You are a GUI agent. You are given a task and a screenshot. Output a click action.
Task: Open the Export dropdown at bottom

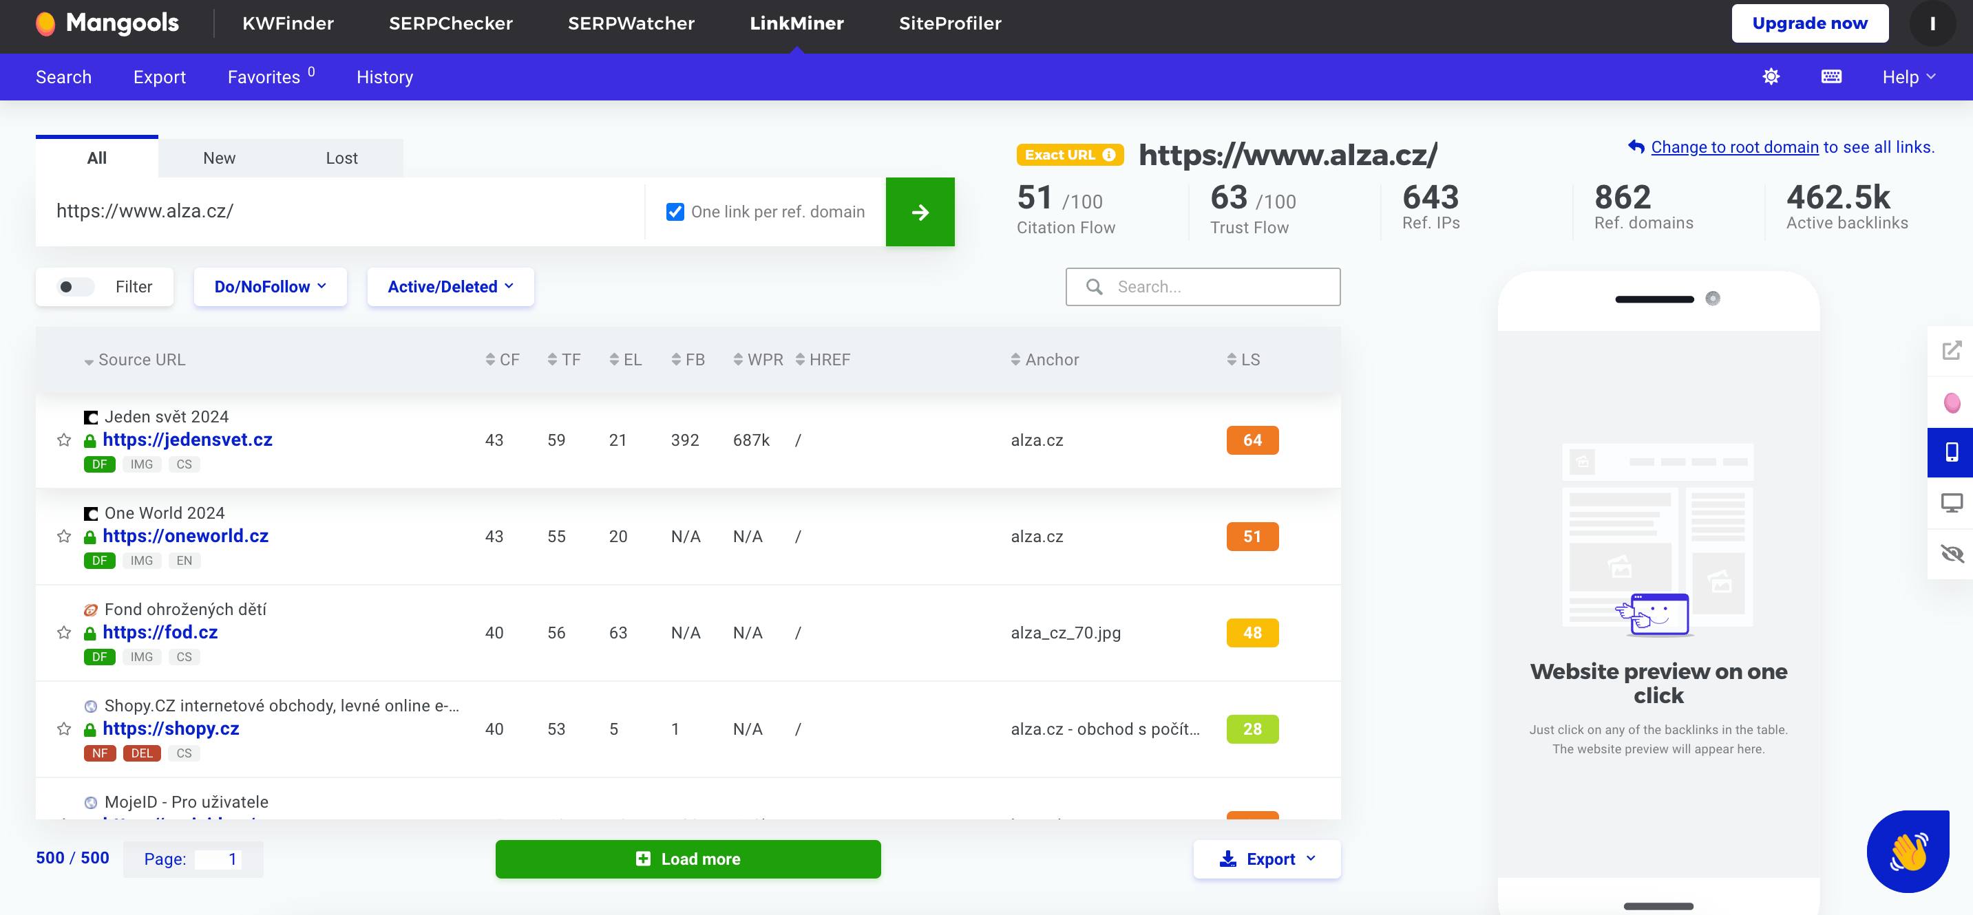click(1267, 859)
